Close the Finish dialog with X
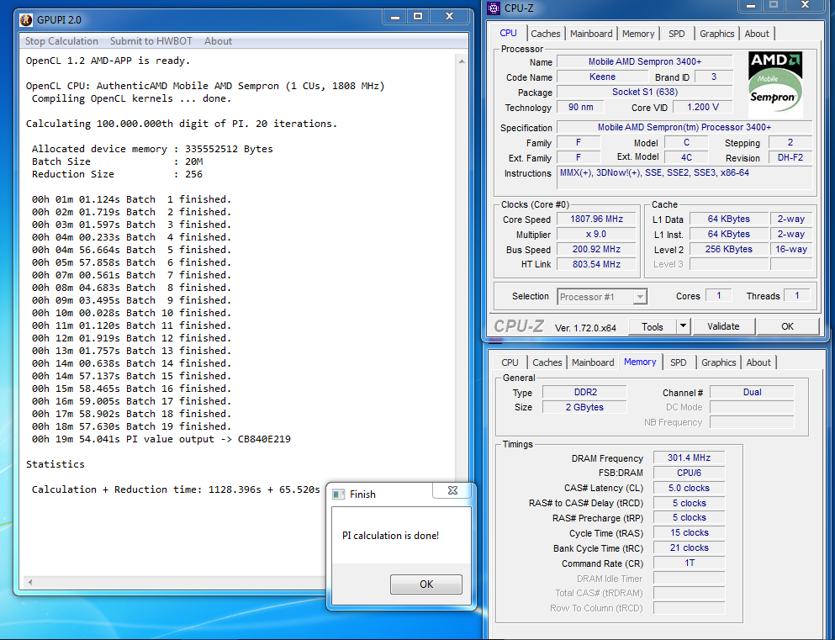 [452, 490]
